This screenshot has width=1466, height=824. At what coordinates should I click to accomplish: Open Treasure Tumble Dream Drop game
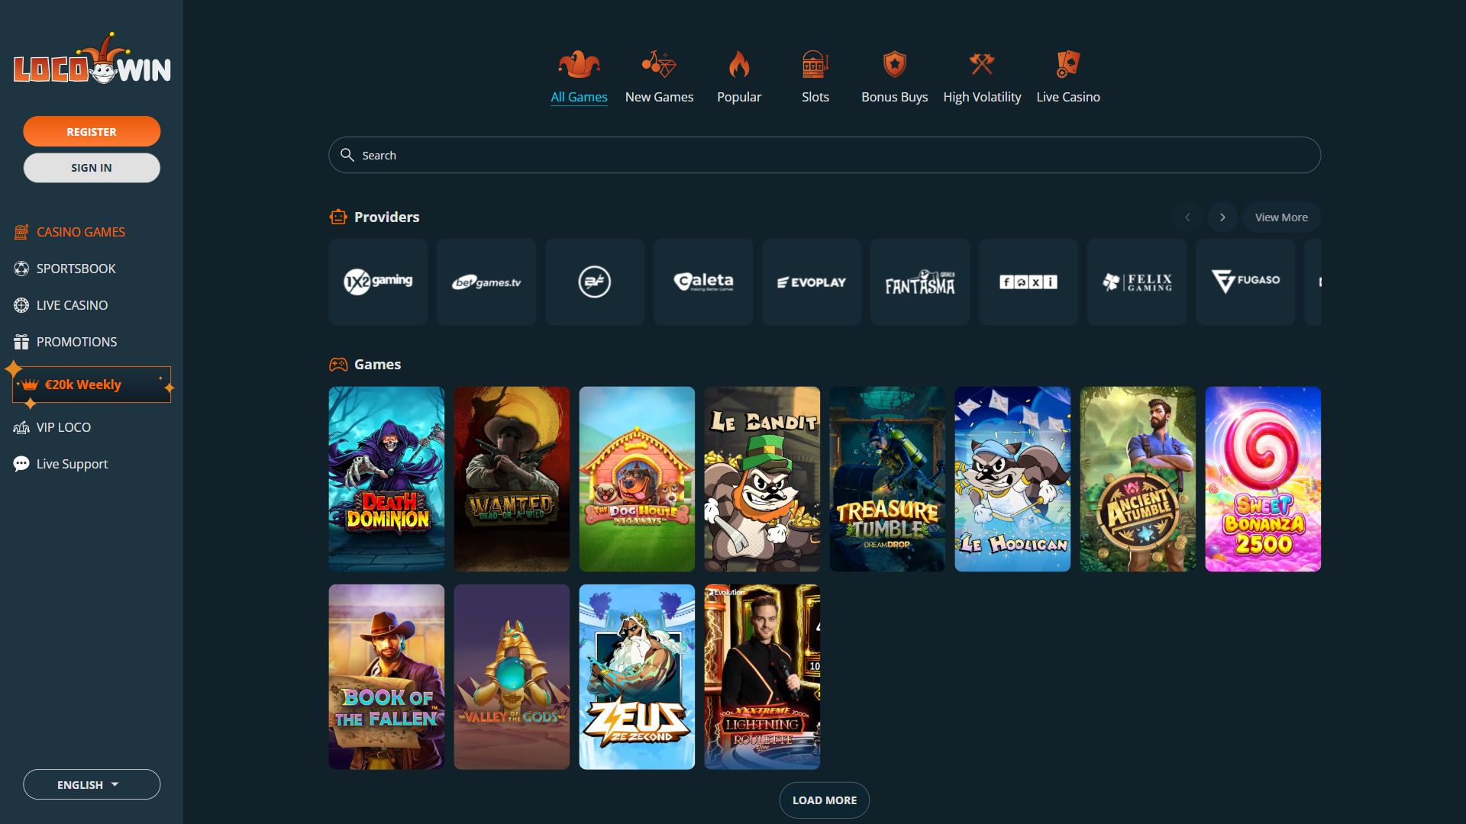pyautogui.click(x=887, y=479)
